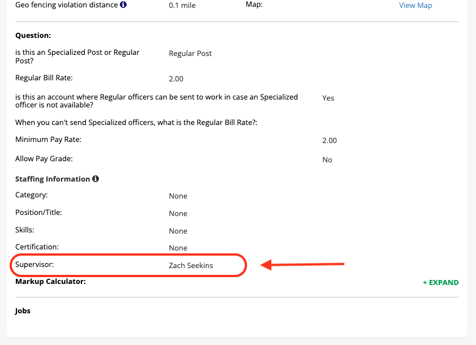This screenshot has height=345, width=476.
Task: Click the Allow Pay Grade No value
Action: click(327, 159)
